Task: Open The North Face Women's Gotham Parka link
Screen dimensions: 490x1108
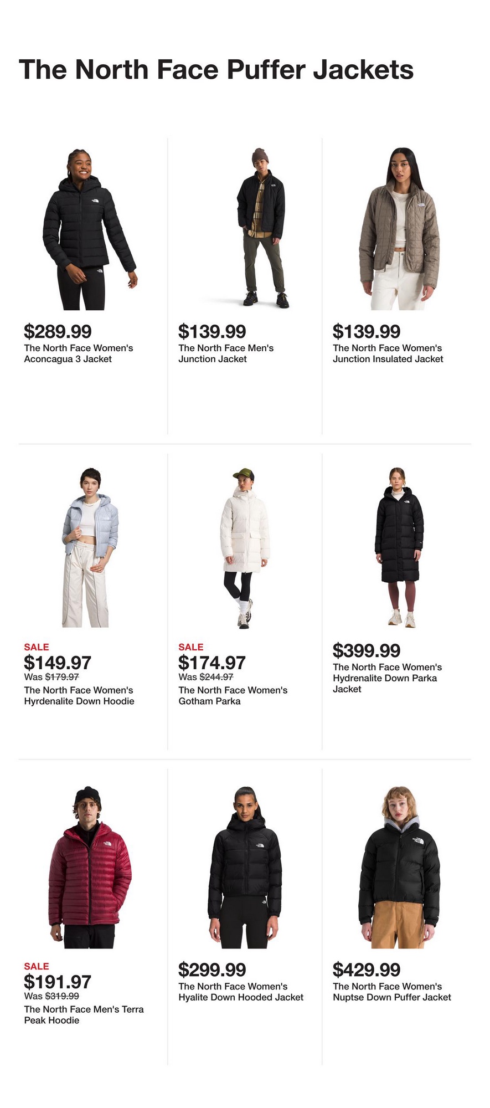Action: [233, 696]
